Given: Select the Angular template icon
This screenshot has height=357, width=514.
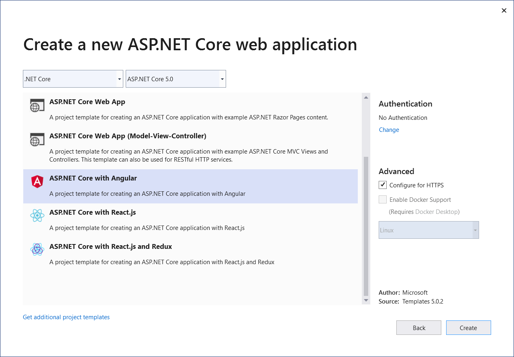Looking at the screenshot, I should (37, 181).
